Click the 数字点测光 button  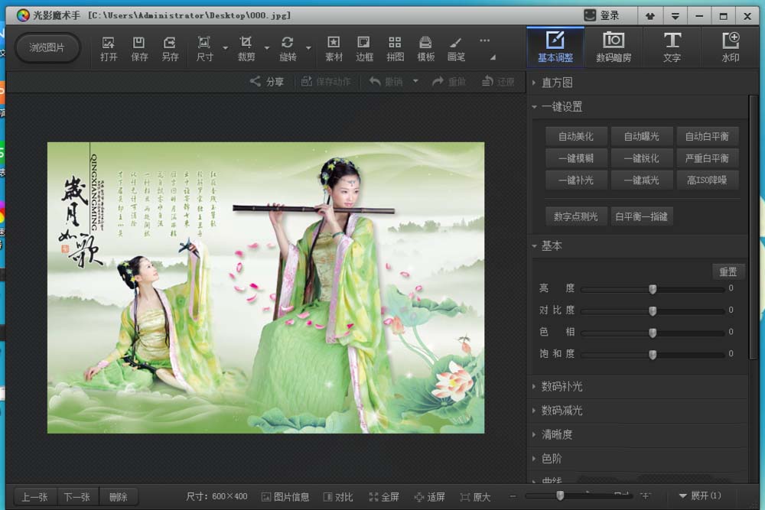576,216
